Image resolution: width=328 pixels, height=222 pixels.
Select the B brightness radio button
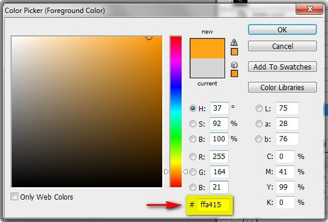(x=193, y=139)
